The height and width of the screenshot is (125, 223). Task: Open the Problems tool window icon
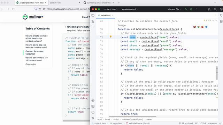click(93, 112)
